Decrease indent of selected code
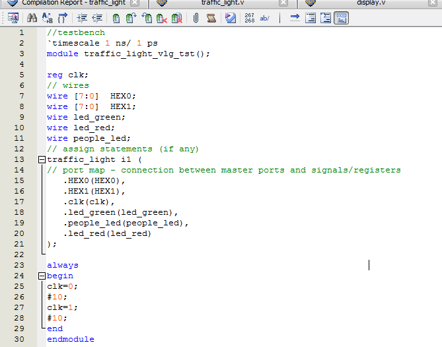The width and height of the screenshot is (442, 347). tap(97, 18)
